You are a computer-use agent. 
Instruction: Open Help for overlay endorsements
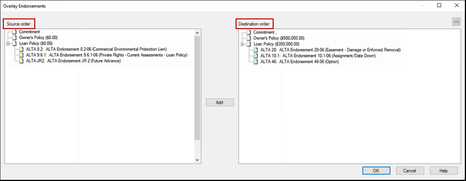click(x=444, y=171)
